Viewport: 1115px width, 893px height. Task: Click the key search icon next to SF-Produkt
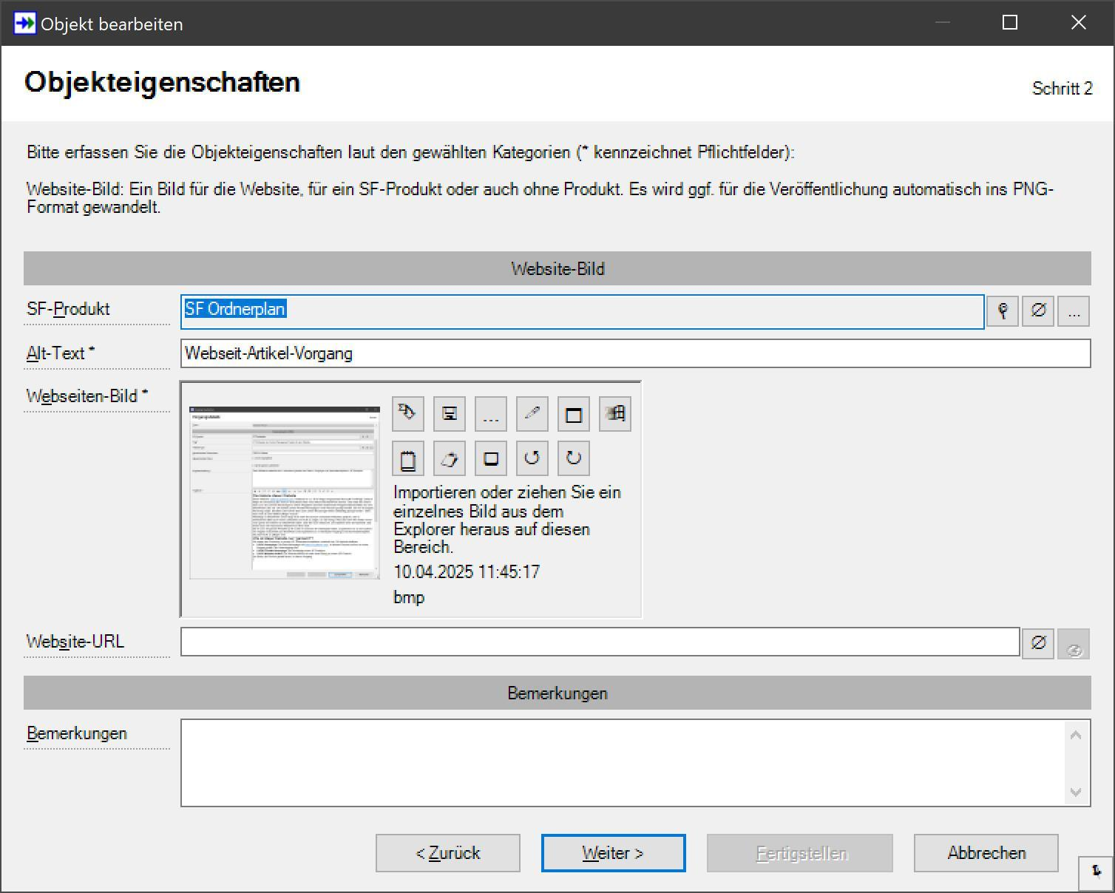pos(1003,311)
